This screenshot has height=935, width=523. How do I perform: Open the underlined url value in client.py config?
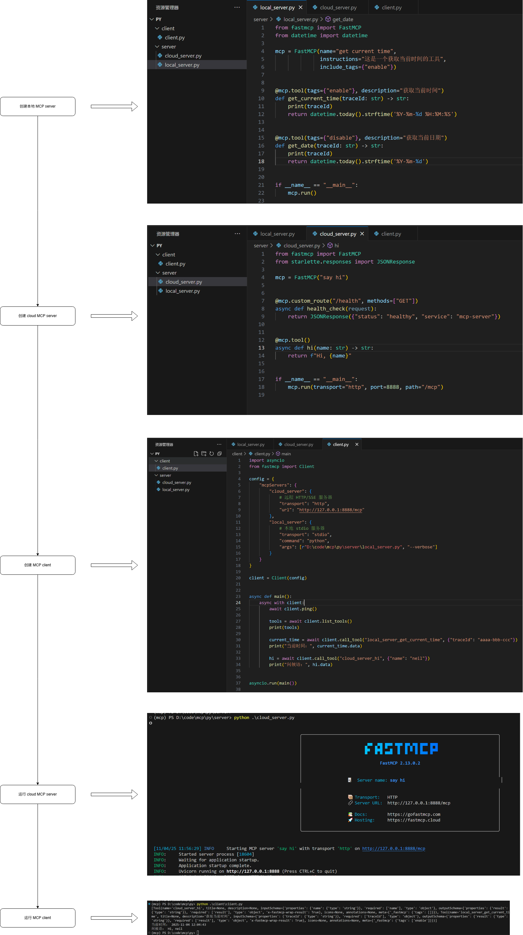[330, 510]
